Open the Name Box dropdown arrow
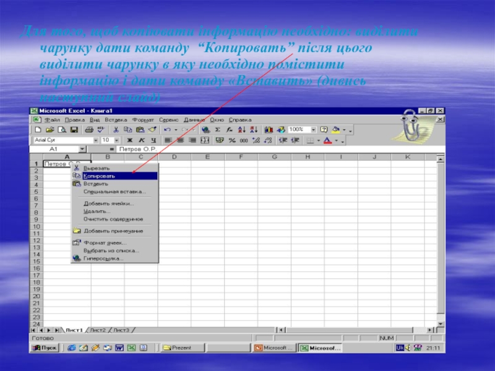 coord(82,149)
